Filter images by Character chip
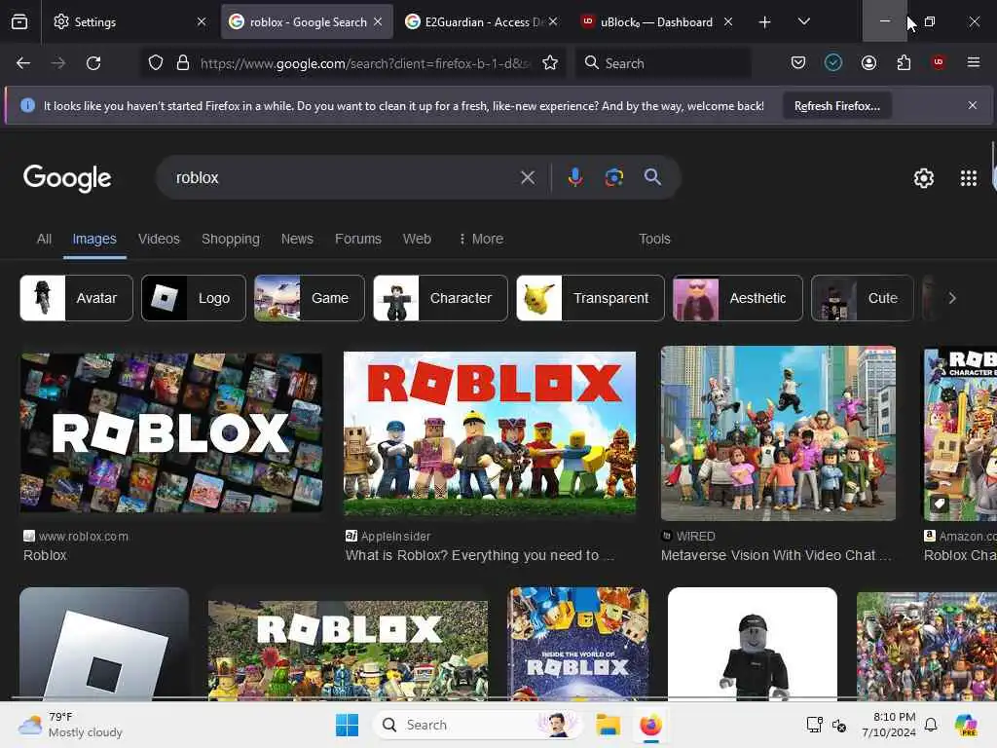The image size is (997, 748). tap(441, 298)
